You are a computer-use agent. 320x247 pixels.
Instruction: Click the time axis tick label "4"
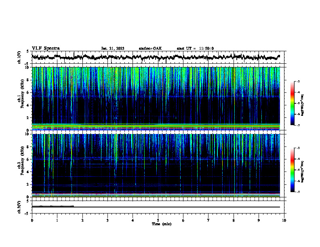[x=133, y=220]
